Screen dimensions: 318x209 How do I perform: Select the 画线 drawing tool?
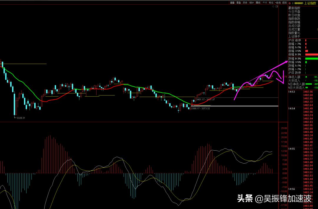[257, 3]
